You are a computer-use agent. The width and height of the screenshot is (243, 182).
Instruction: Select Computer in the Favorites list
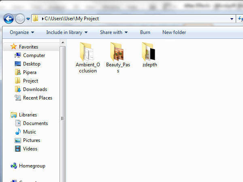click(34, 55)
